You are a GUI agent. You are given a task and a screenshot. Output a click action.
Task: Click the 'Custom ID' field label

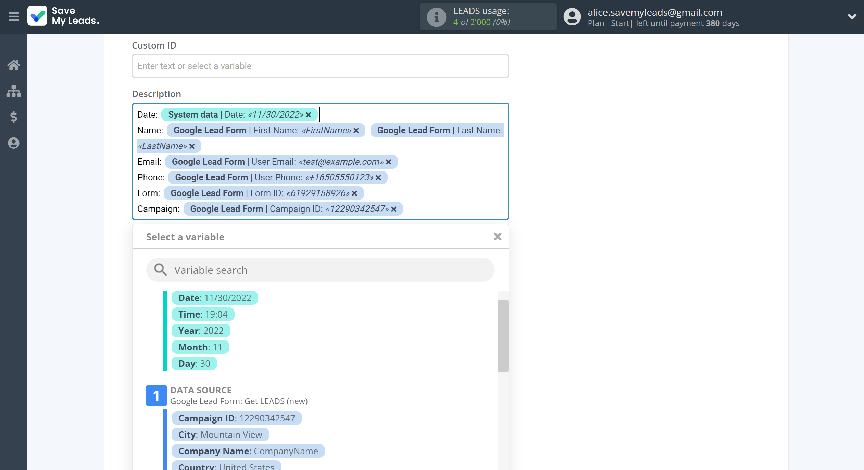tap(154, 45)
